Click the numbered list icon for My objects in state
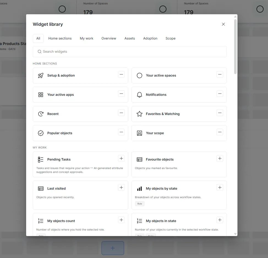 (140, 221)
